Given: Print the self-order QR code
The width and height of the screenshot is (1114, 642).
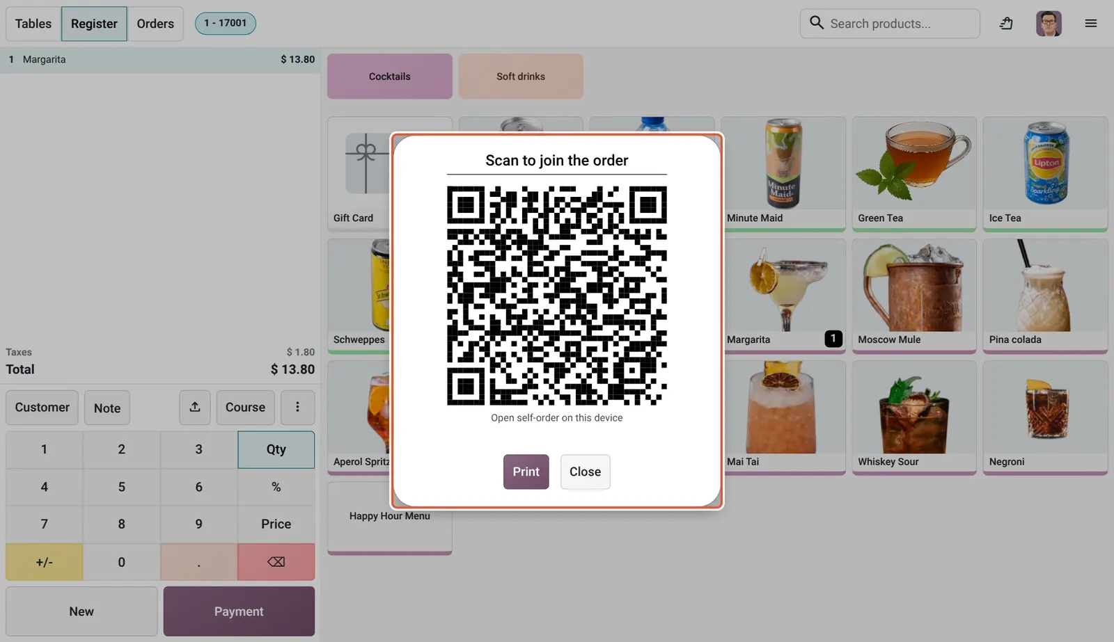Looking at the screenshot, I should point(526,472).
